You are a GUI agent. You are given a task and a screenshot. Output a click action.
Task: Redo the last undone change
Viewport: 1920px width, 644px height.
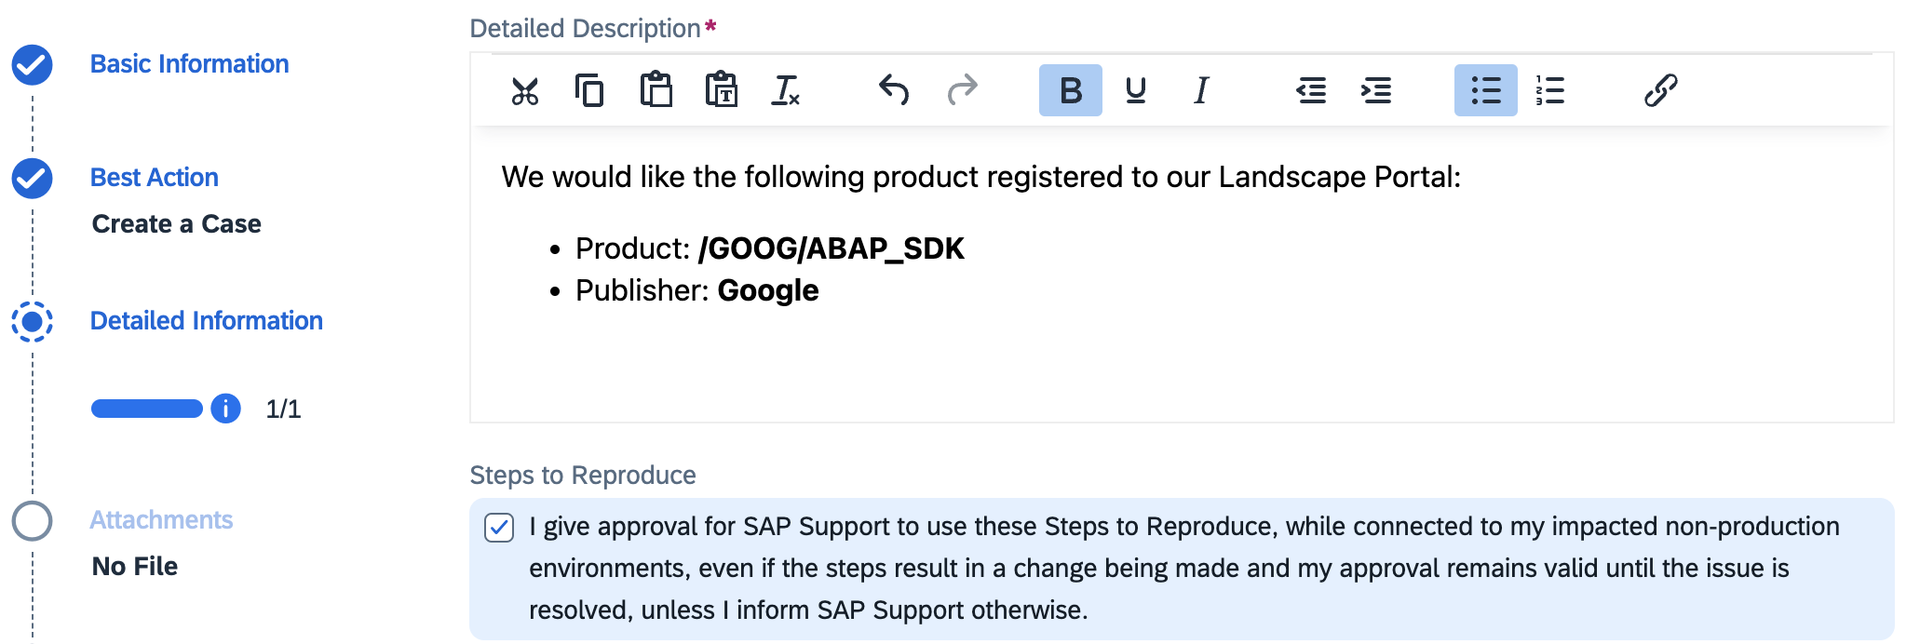click(963, 90)
